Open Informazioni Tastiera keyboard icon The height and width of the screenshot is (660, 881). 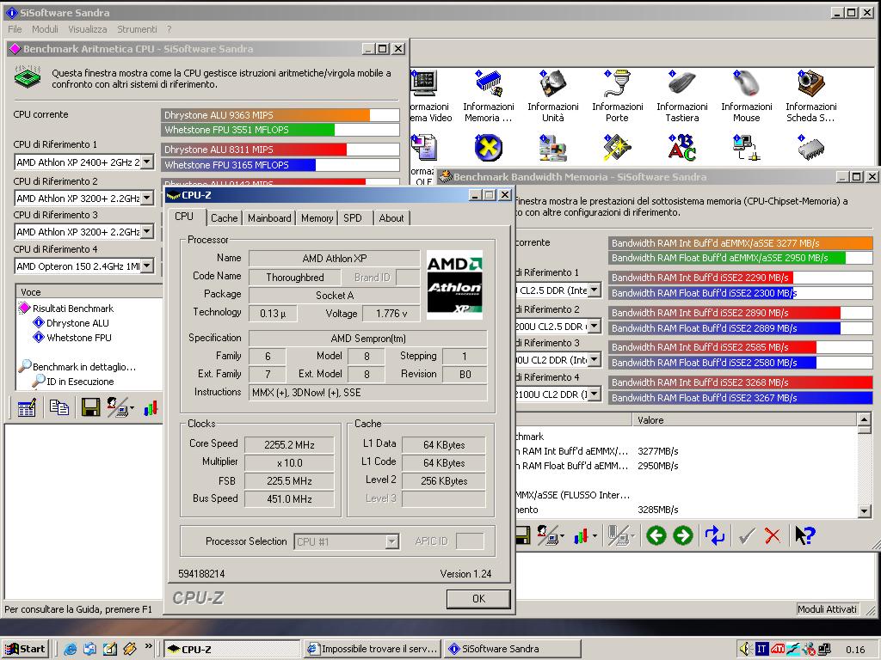click(x=681, y=84)
